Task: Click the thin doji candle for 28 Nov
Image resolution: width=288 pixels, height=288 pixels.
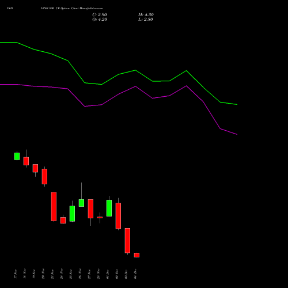Action: 100,217
